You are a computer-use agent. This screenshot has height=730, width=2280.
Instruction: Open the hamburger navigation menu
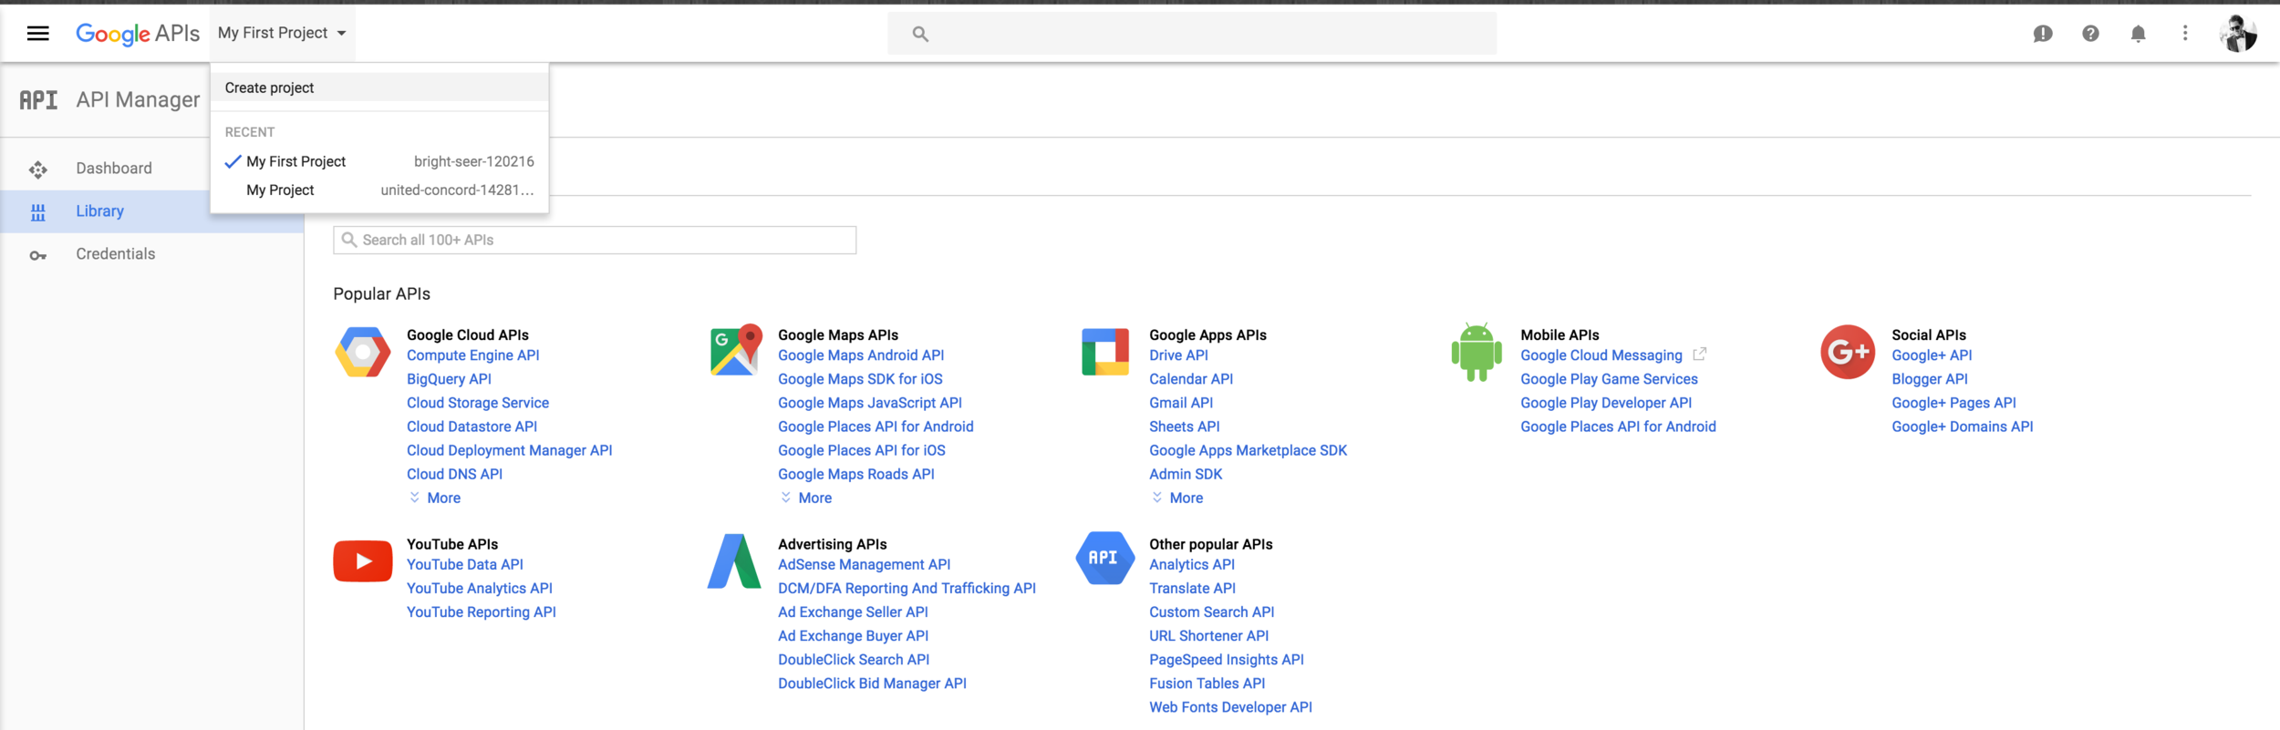pyautogui.click(x=37, y=34)
